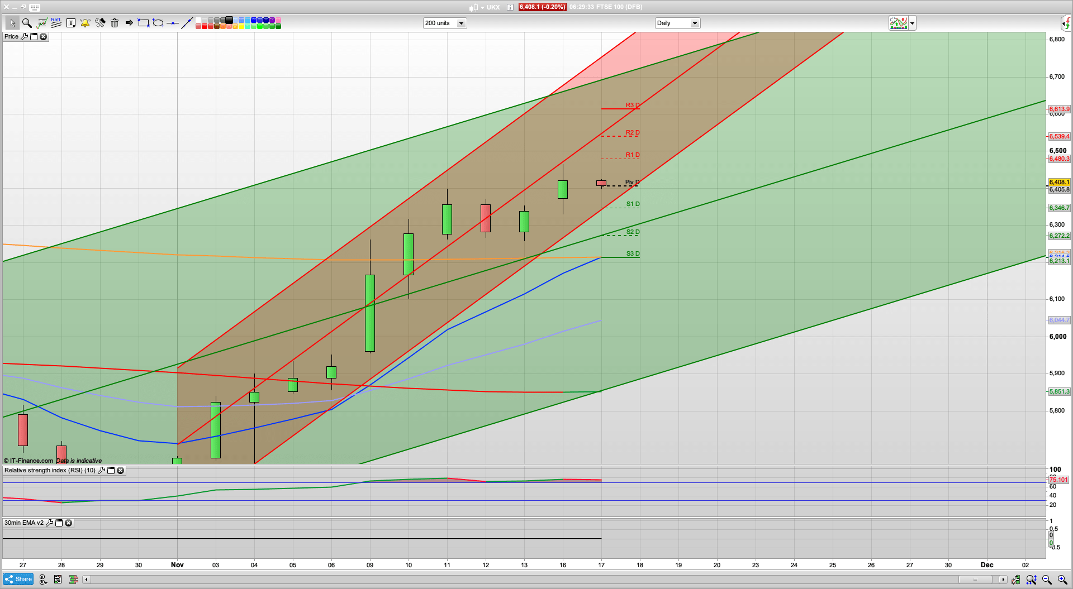Expand the indicator template dropdown arrow

pyautogui.click(x=911, y=23)
